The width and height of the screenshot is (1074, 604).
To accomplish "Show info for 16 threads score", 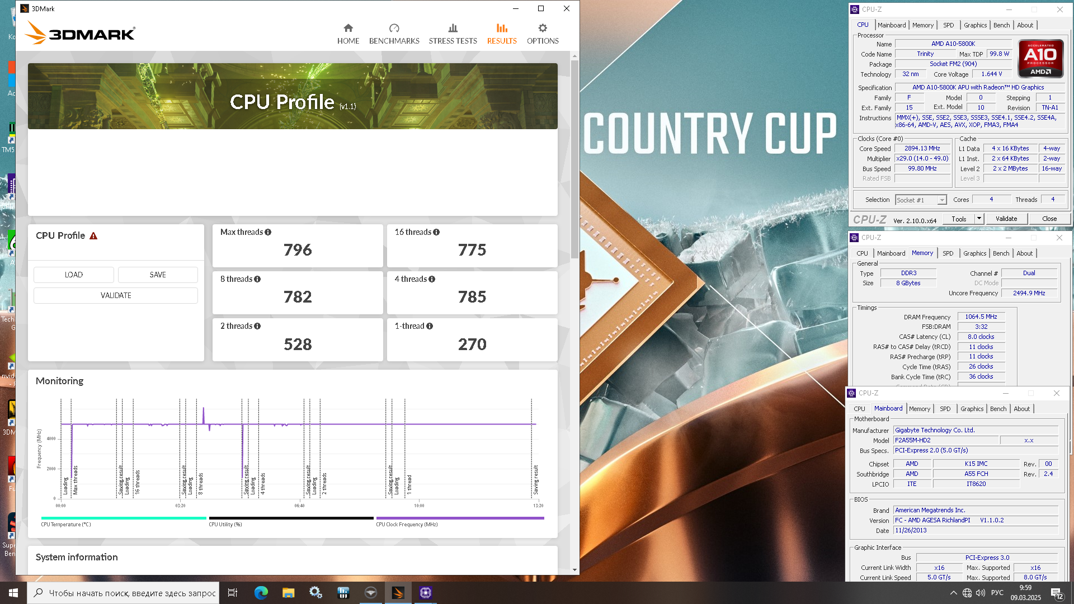I will pos(436,232).
